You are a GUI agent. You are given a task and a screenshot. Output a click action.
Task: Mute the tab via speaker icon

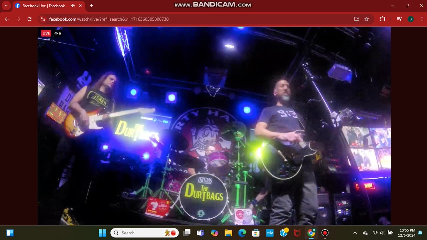click(73, 6)
